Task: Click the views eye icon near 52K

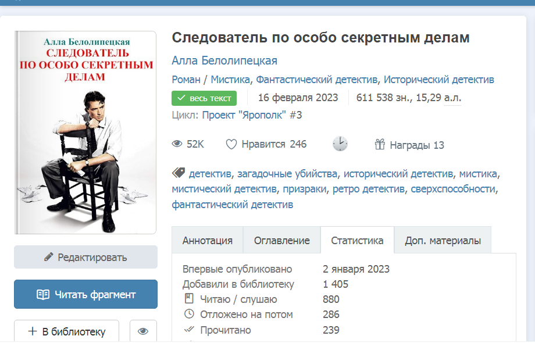Action: 177,145
